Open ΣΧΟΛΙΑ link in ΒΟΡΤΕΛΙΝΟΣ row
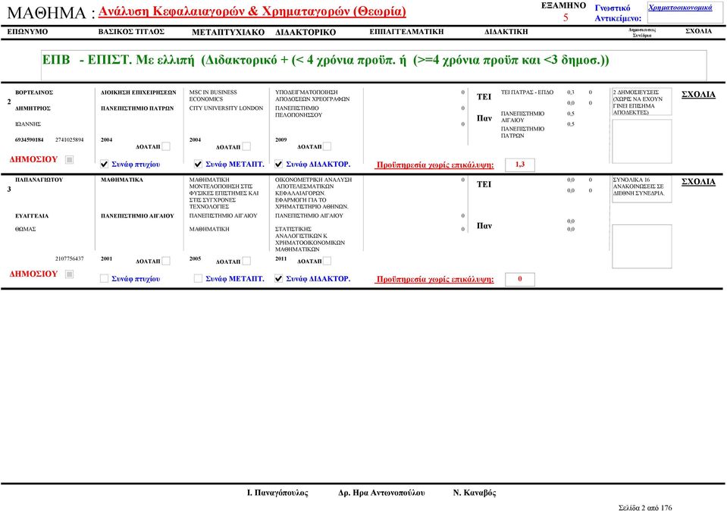Viewport: 727px width, 511px height. [x=698, y=95]
